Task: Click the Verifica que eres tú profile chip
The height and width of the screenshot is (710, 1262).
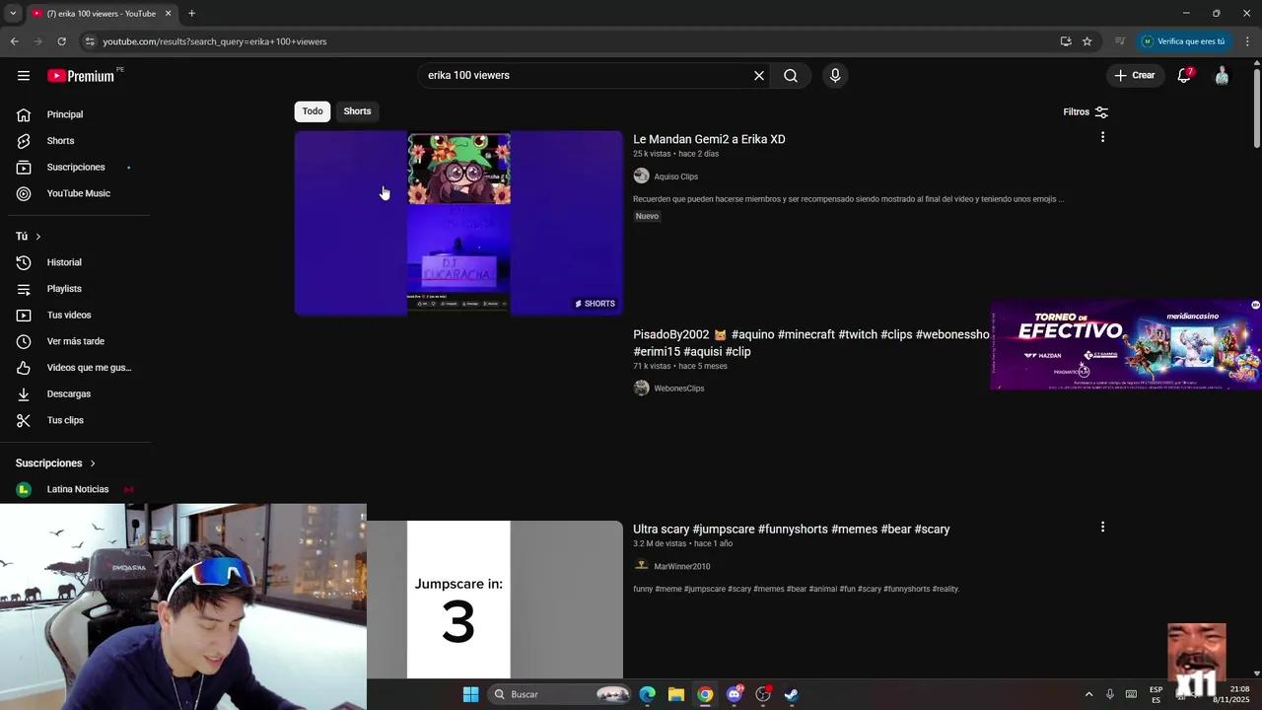Action: pos(1183,41)
